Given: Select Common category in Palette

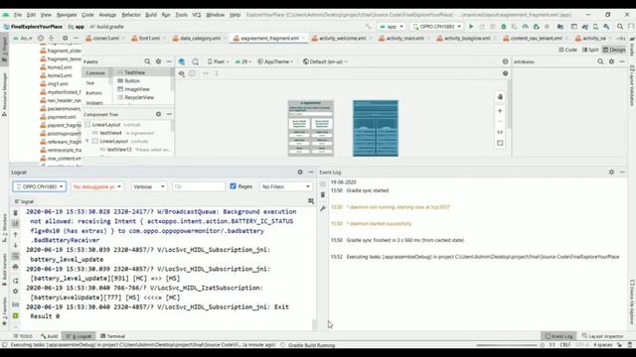Looking at the screenshot, I should click(95, 72).
